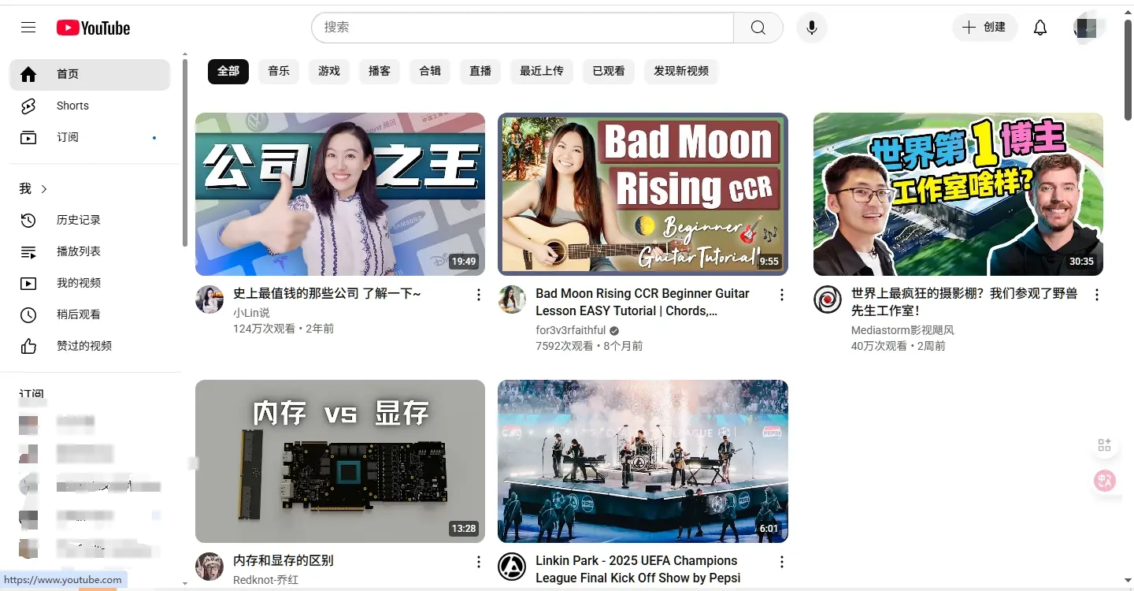Go to 小Lin说 channel name
Screen dimensions: 1134x591
(x=251, y=313)
